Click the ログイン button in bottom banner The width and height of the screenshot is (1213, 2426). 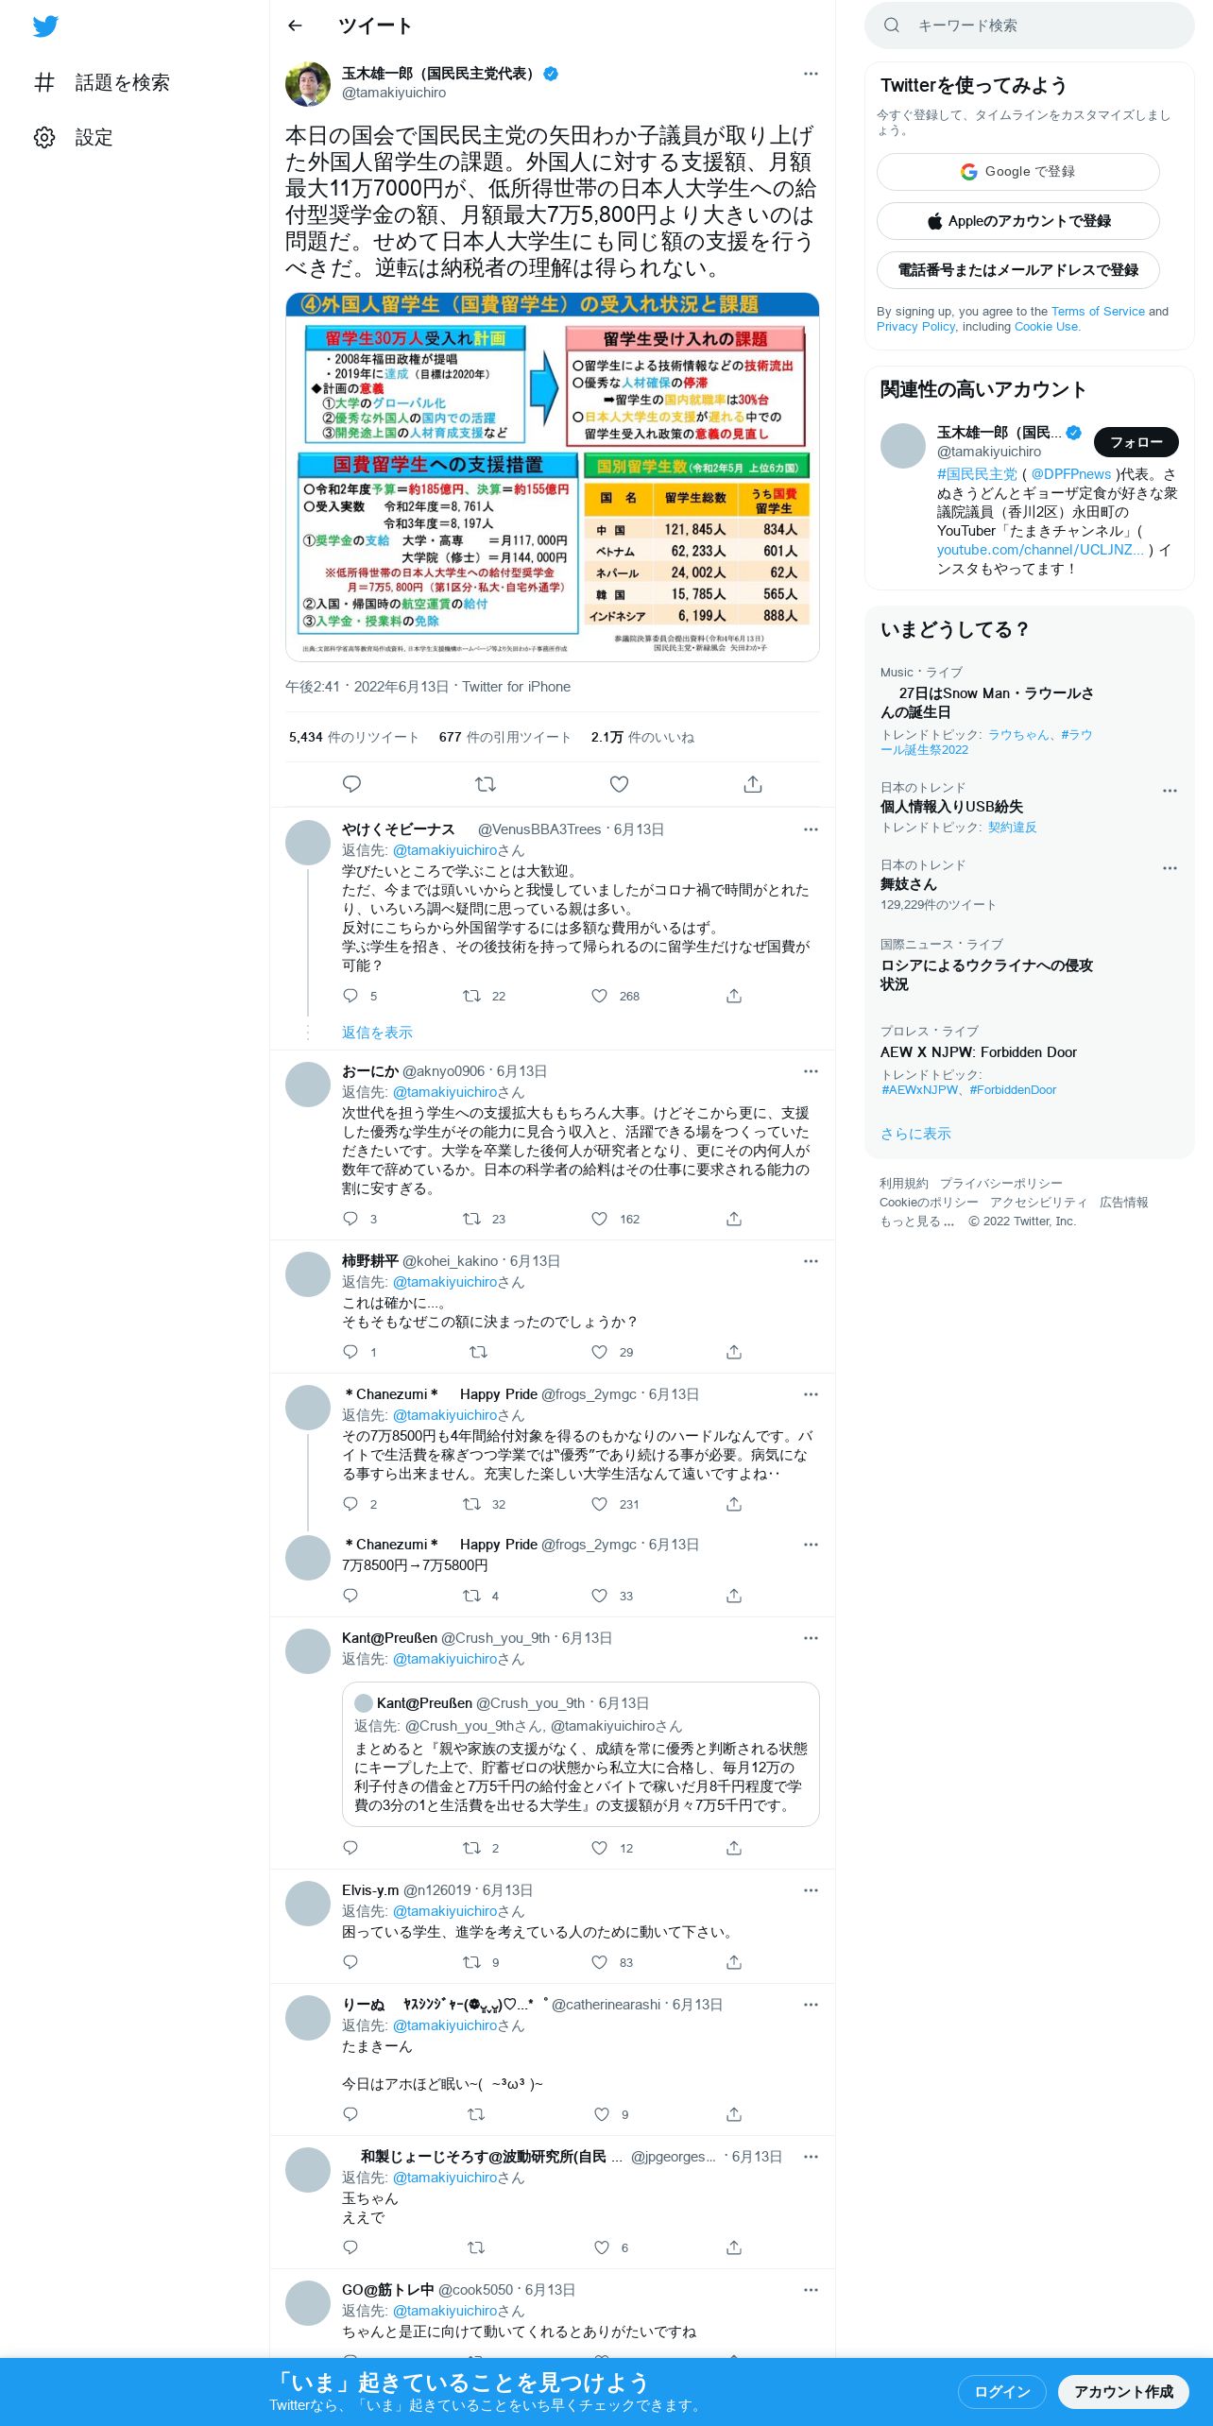(1002, 2392)
